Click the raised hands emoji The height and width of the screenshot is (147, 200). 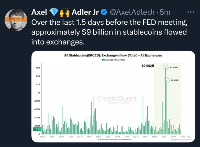pyautogui.click(x=64, y=12)
